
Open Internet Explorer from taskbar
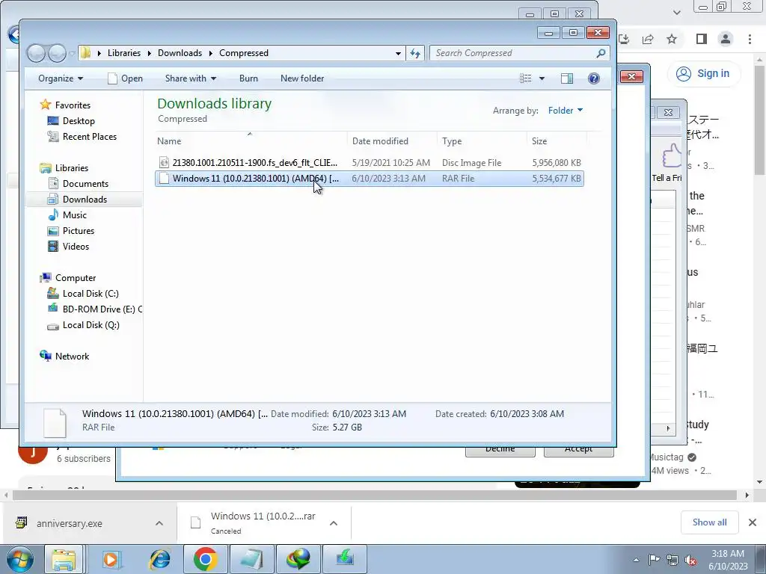tap(159, 559)
